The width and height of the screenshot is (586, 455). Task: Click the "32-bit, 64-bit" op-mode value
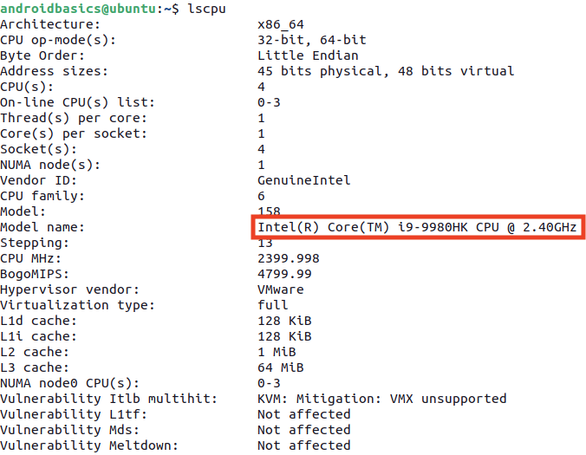coord(312,40)
